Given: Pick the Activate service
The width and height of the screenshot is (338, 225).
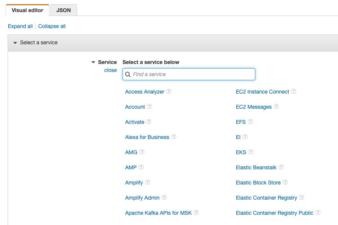Looking at the screenshot, I should point(135,122).
